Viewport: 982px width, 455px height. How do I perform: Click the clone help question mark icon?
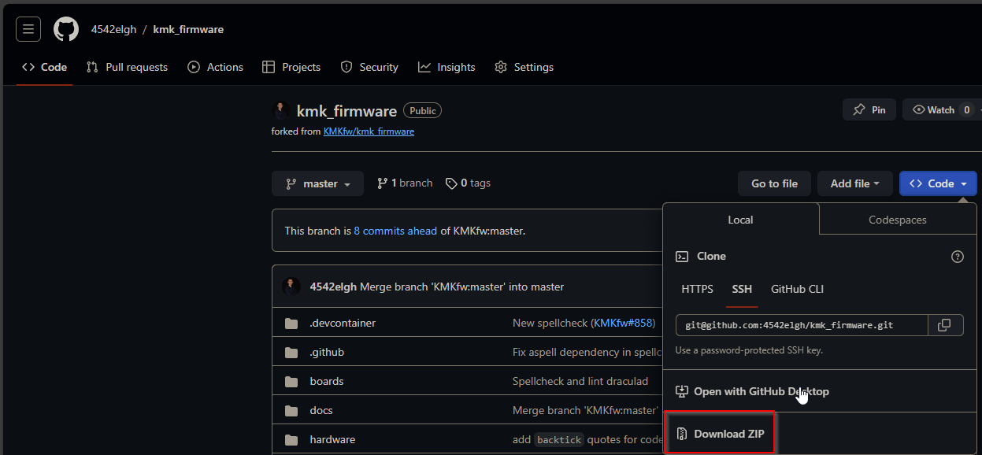coord(958,257)
